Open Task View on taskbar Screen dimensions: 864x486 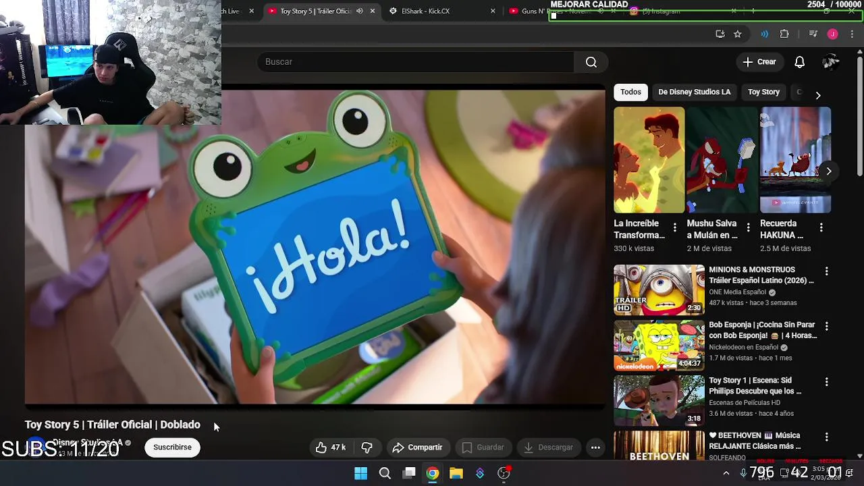coord(409,473)
